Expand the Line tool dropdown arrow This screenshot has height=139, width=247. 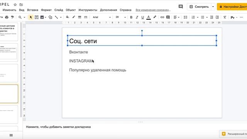[x=61, y=17]
